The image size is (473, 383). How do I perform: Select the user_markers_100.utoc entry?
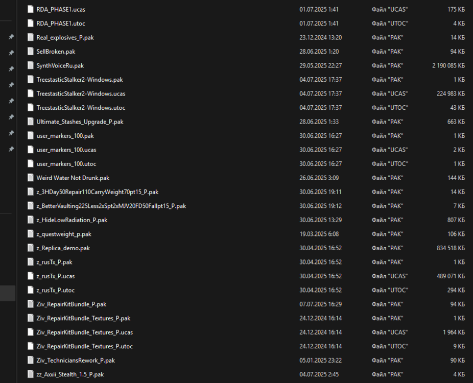point(66,164)
